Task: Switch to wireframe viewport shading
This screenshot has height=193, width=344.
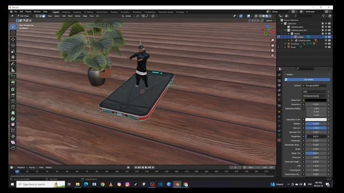Action: point(260,16)
